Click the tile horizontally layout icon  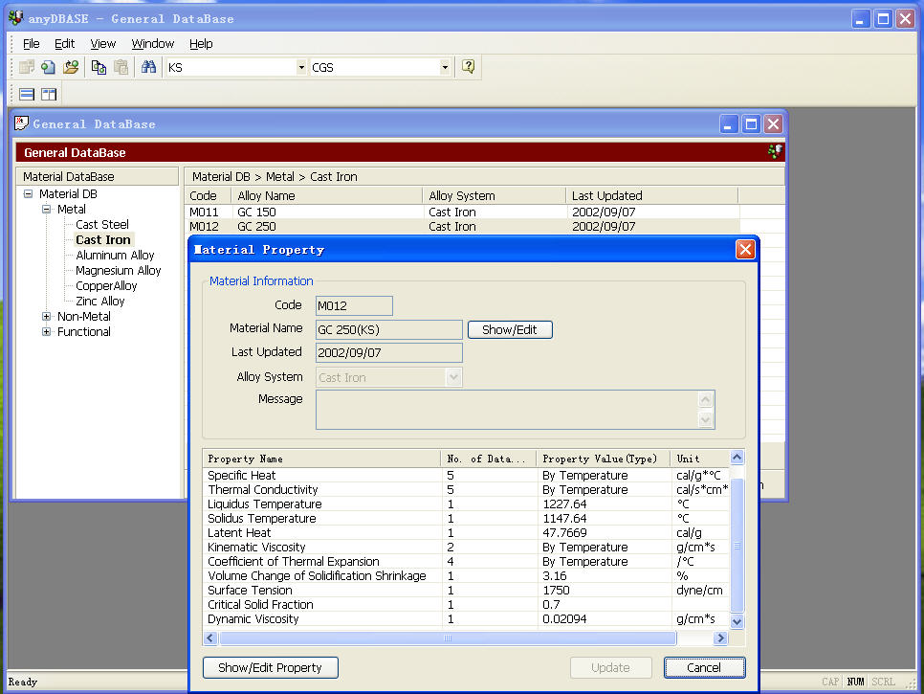point(27,95)
